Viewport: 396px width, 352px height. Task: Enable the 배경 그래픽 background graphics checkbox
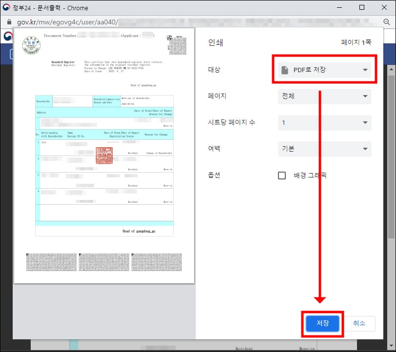[282, 176]
